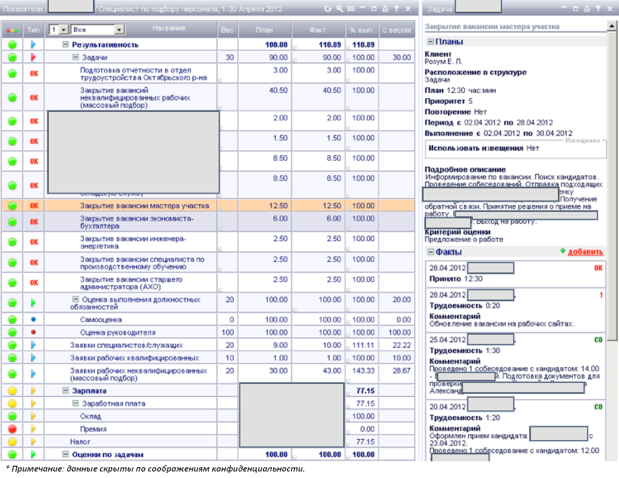This screenshot has height=478, width=619.
Task: Click the red arrow icon in Задачи row
Action: click(33, 58)
